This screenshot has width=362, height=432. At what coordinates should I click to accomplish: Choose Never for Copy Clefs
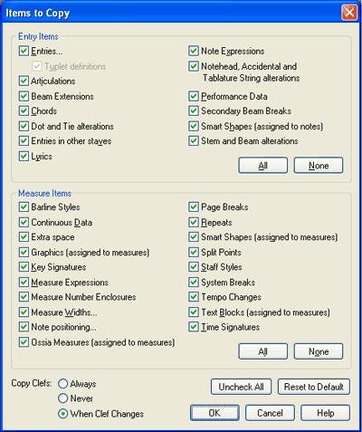62,398
